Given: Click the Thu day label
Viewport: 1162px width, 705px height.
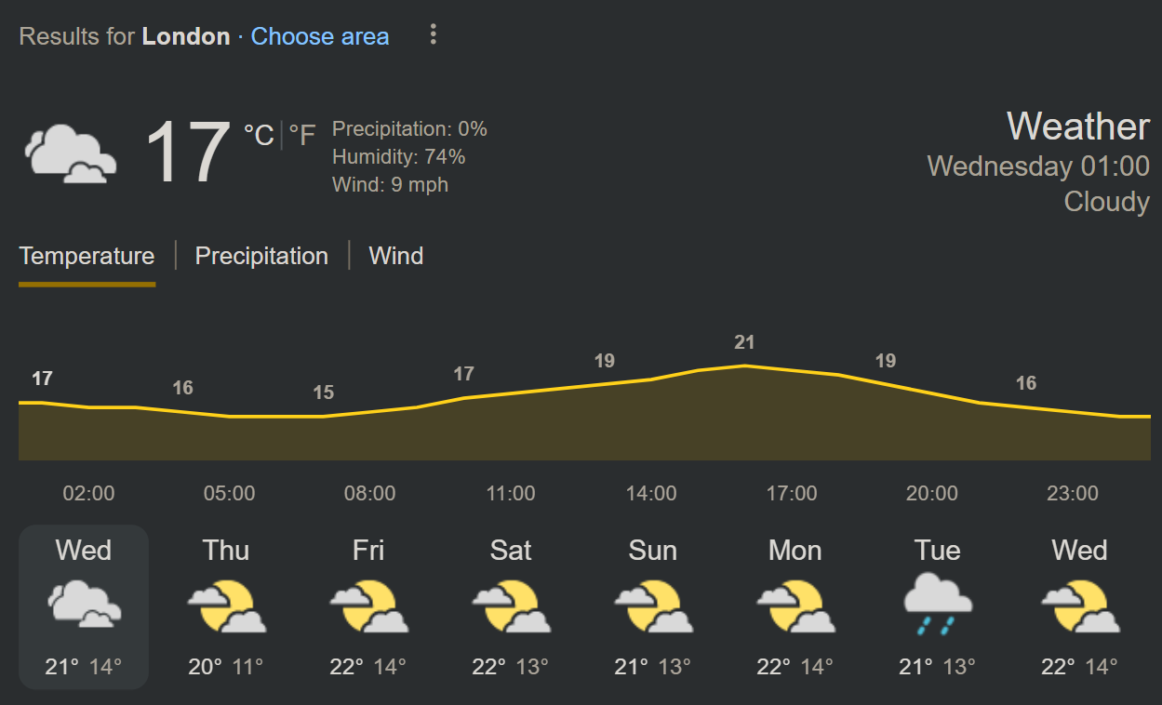Looking at the screenshot, I should pos(226,551).
